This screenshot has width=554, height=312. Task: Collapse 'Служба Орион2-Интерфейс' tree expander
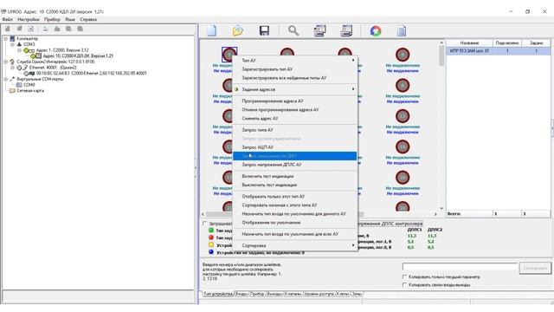(x=6, y=62)
